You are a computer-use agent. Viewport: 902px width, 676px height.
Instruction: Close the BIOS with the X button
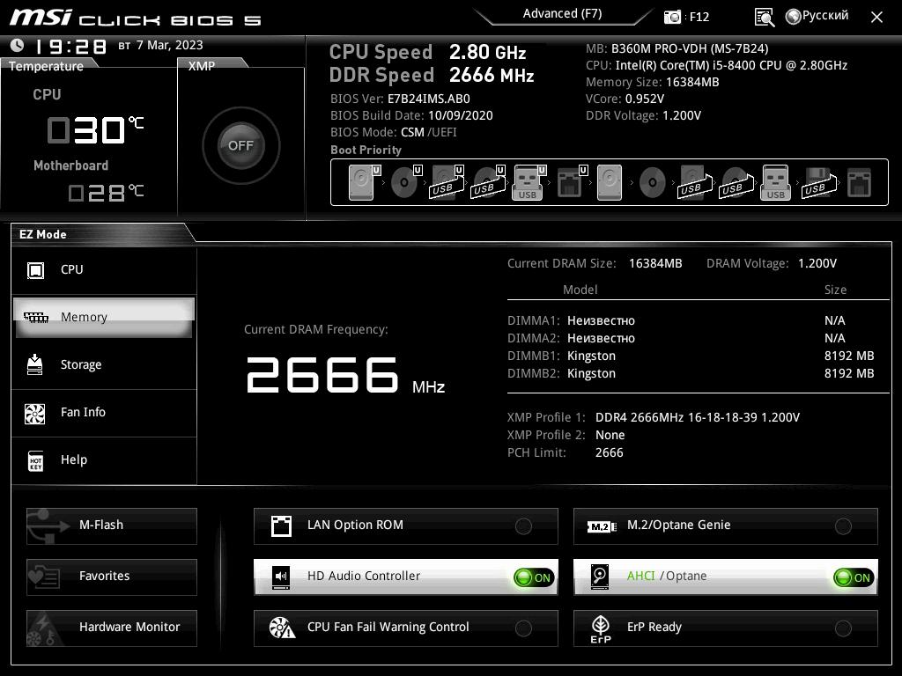876,18
